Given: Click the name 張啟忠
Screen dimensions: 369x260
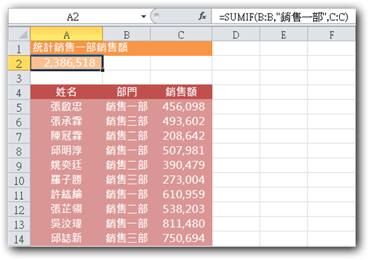Looking at the screenshot, I should tap(66, 106).
